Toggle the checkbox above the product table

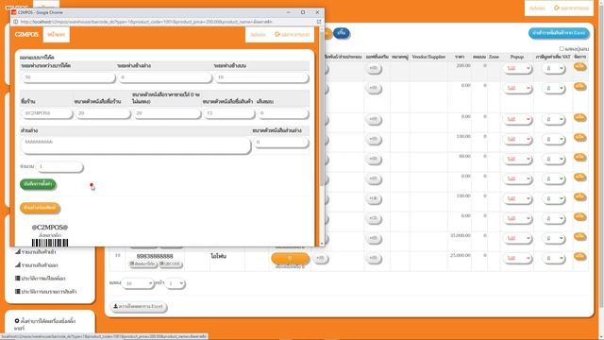pos(562,49)
